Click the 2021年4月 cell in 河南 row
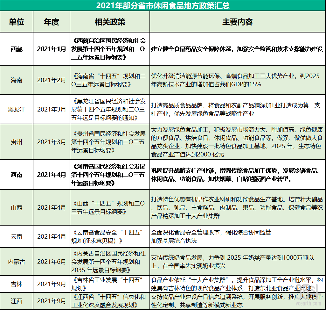 (x=52, y=175)
